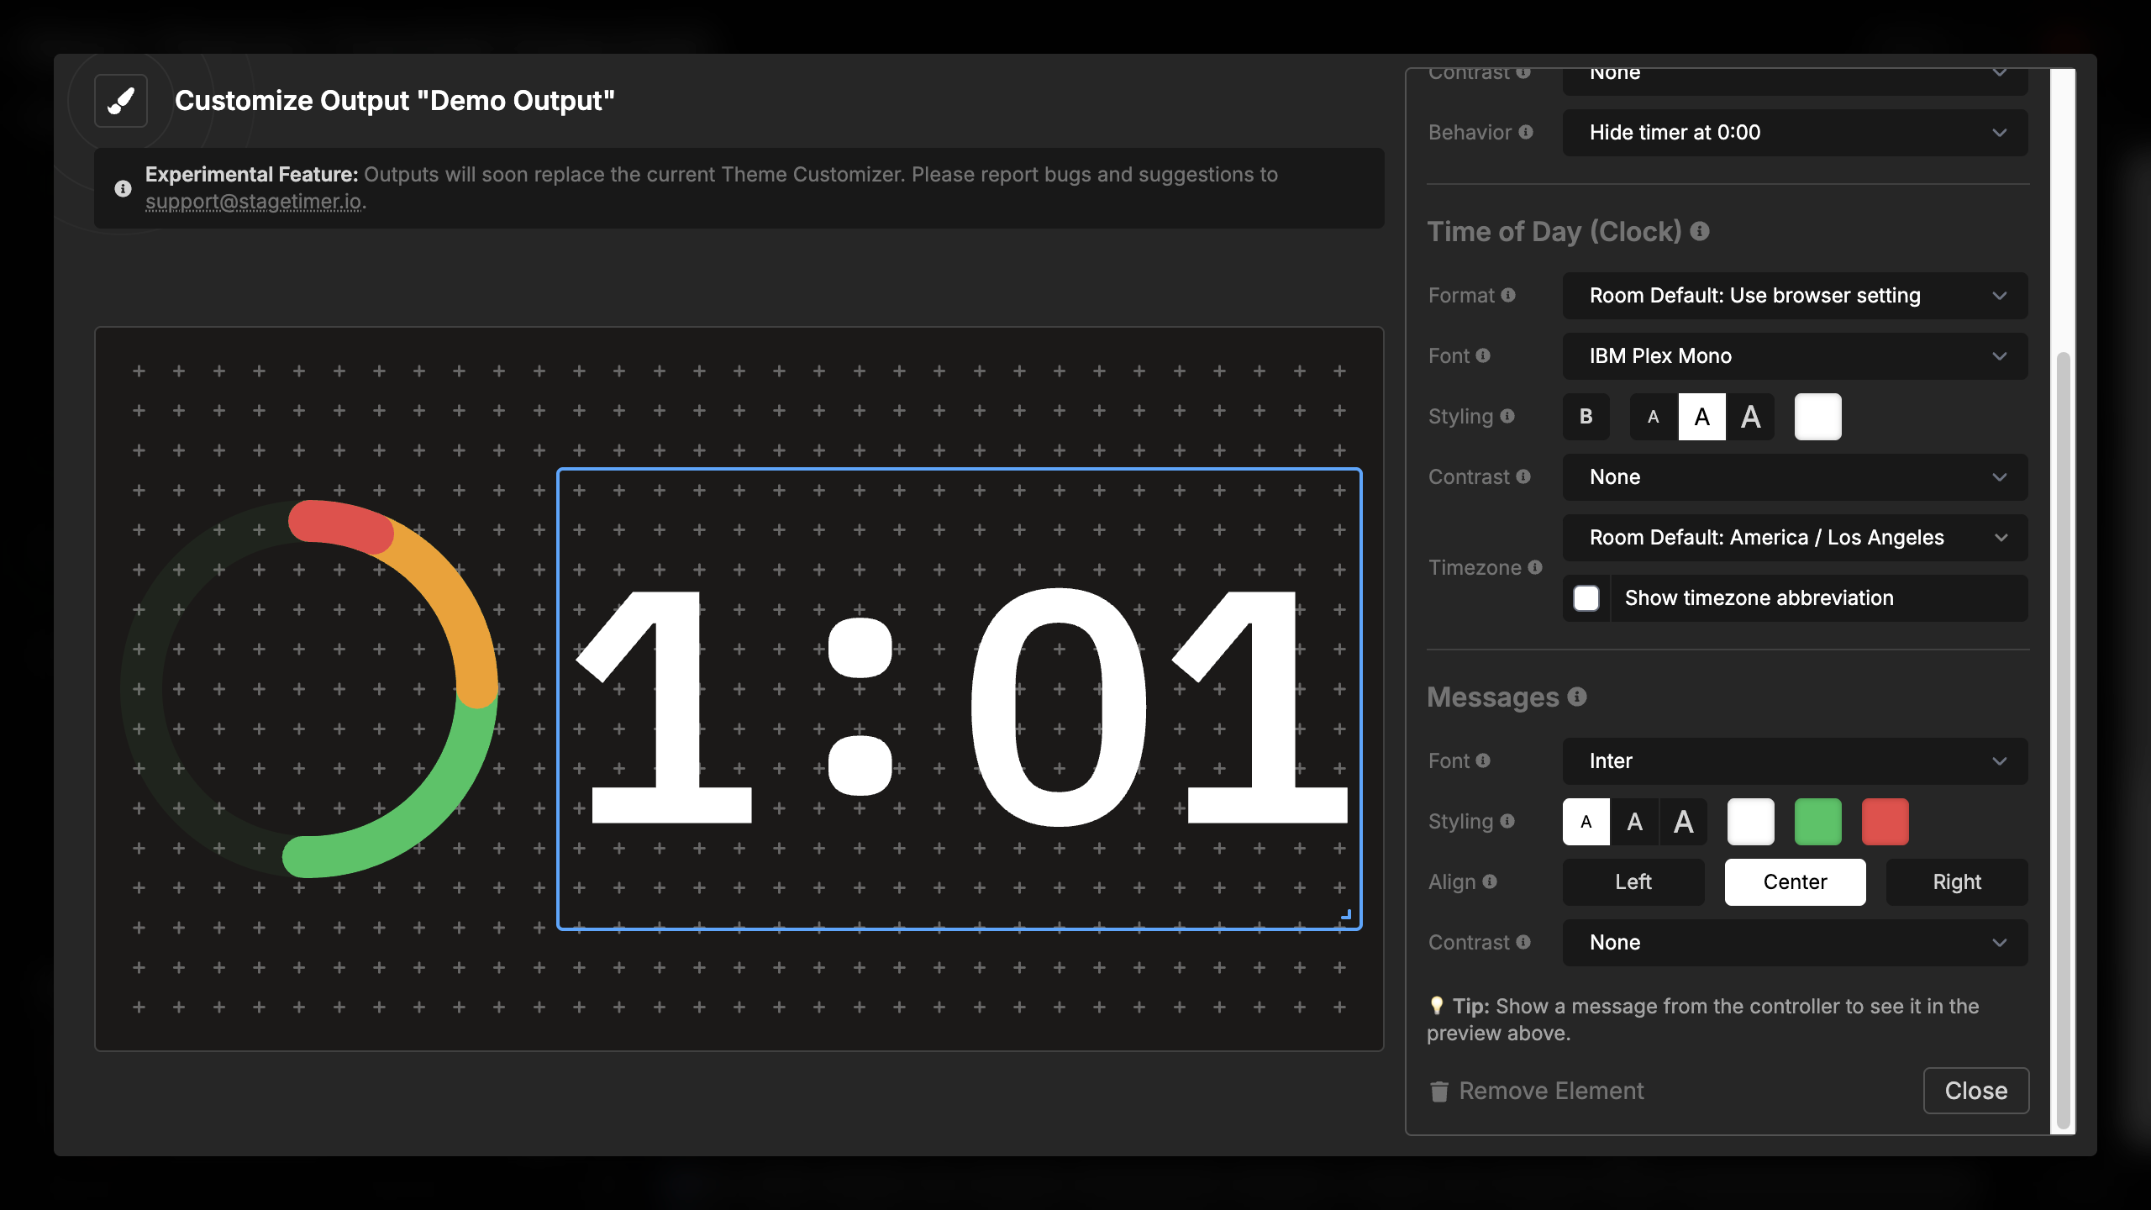Pick the green message color swatch
The image size is (2151, 1210).
tap(1817, 822)
